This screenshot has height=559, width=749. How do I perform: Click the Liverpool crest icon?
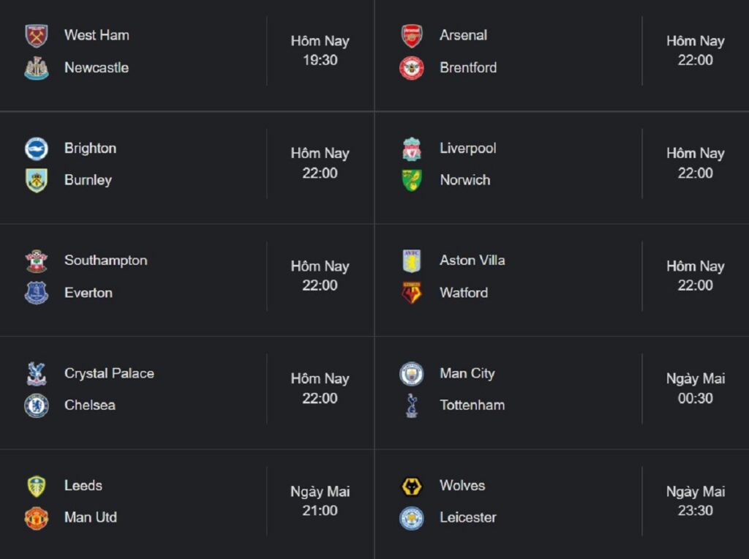click(x=412, y=149)
